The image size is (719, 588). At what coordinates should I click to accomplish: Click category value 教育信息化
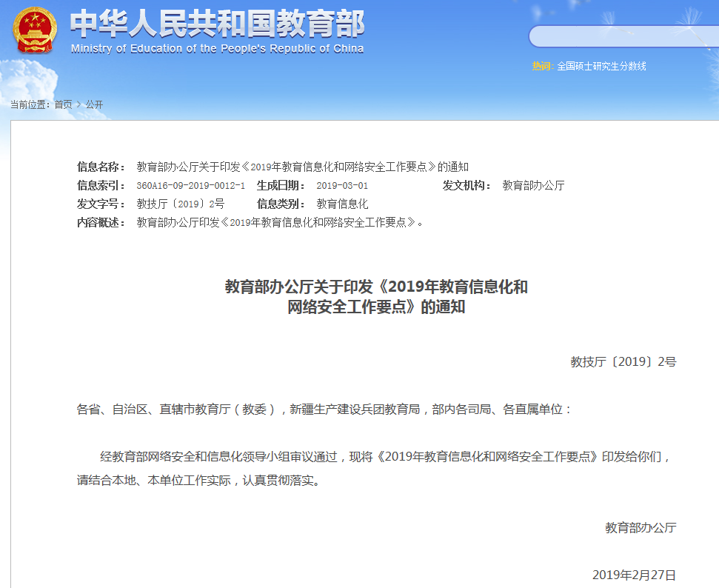click(x=342, y=204)
